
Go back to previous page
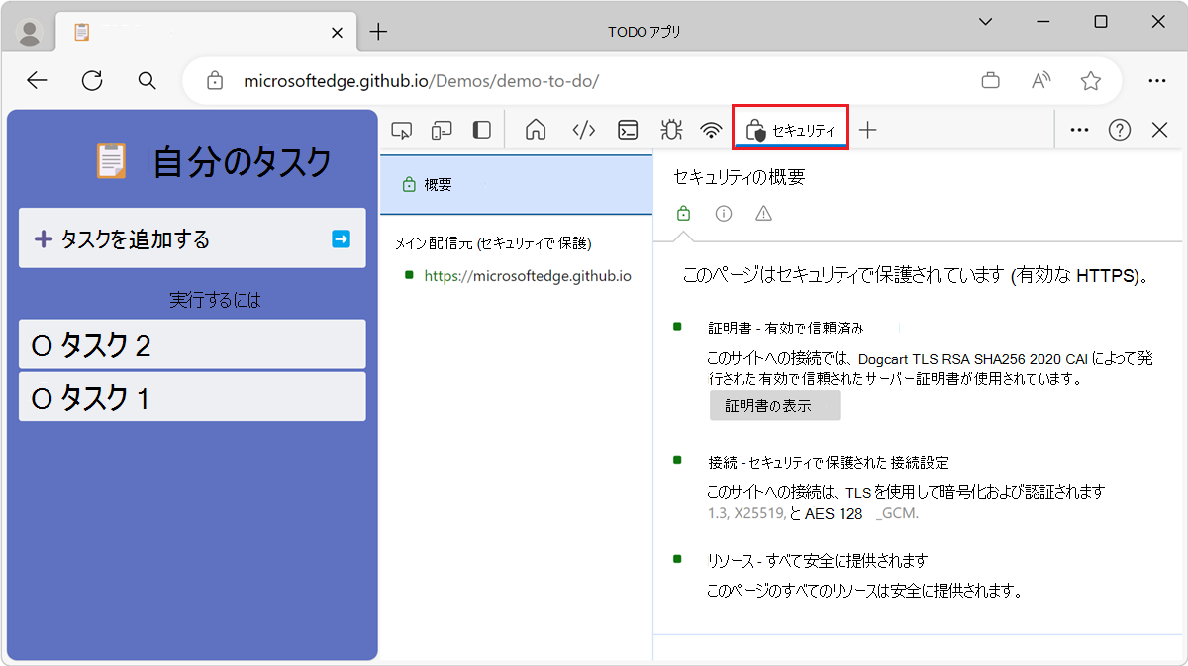point(38,81)
